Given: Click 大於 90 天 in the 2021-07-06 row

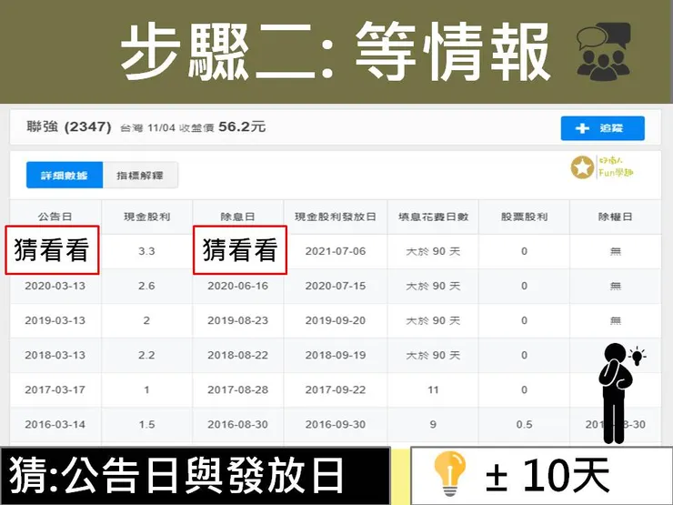Looking at the screenshot, I should tap(433, 251).
